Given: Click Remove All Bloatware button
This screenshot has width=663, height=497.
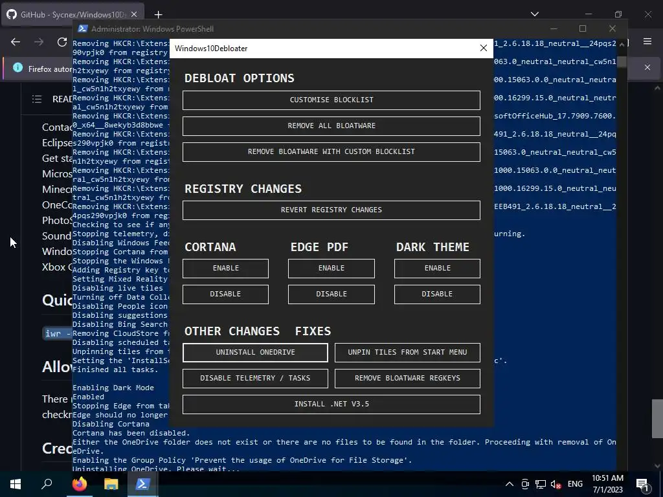Looking at the screenshot, I should coord(331,126).
